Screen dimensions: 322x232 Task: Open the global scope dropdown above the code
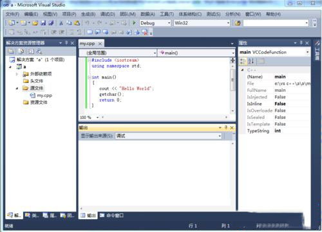point(155,53)
